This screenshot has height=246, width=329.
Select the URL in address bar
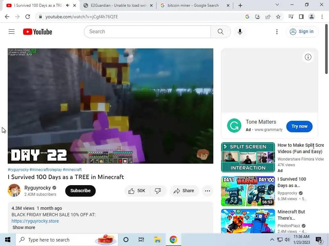(x=82, y=17)
